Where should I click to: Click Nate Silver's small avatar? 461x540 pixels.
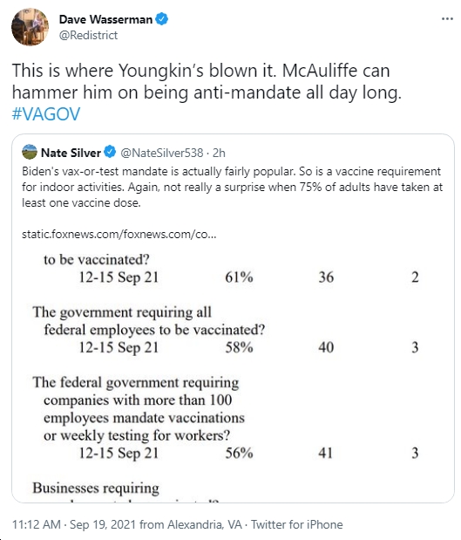coord(30,152)
